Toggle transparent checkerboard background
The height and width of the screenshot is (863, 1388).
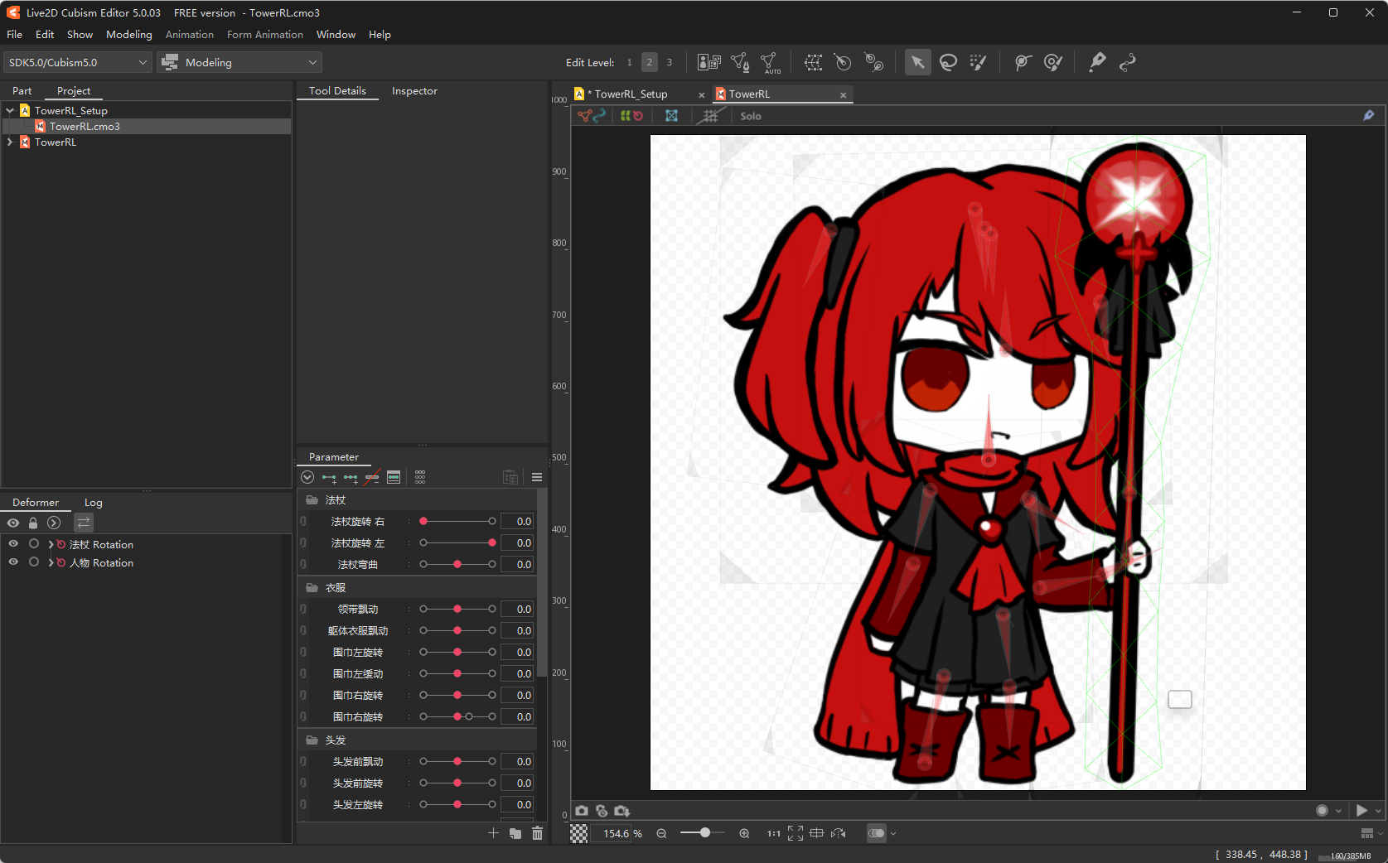[x=578, y=833]
